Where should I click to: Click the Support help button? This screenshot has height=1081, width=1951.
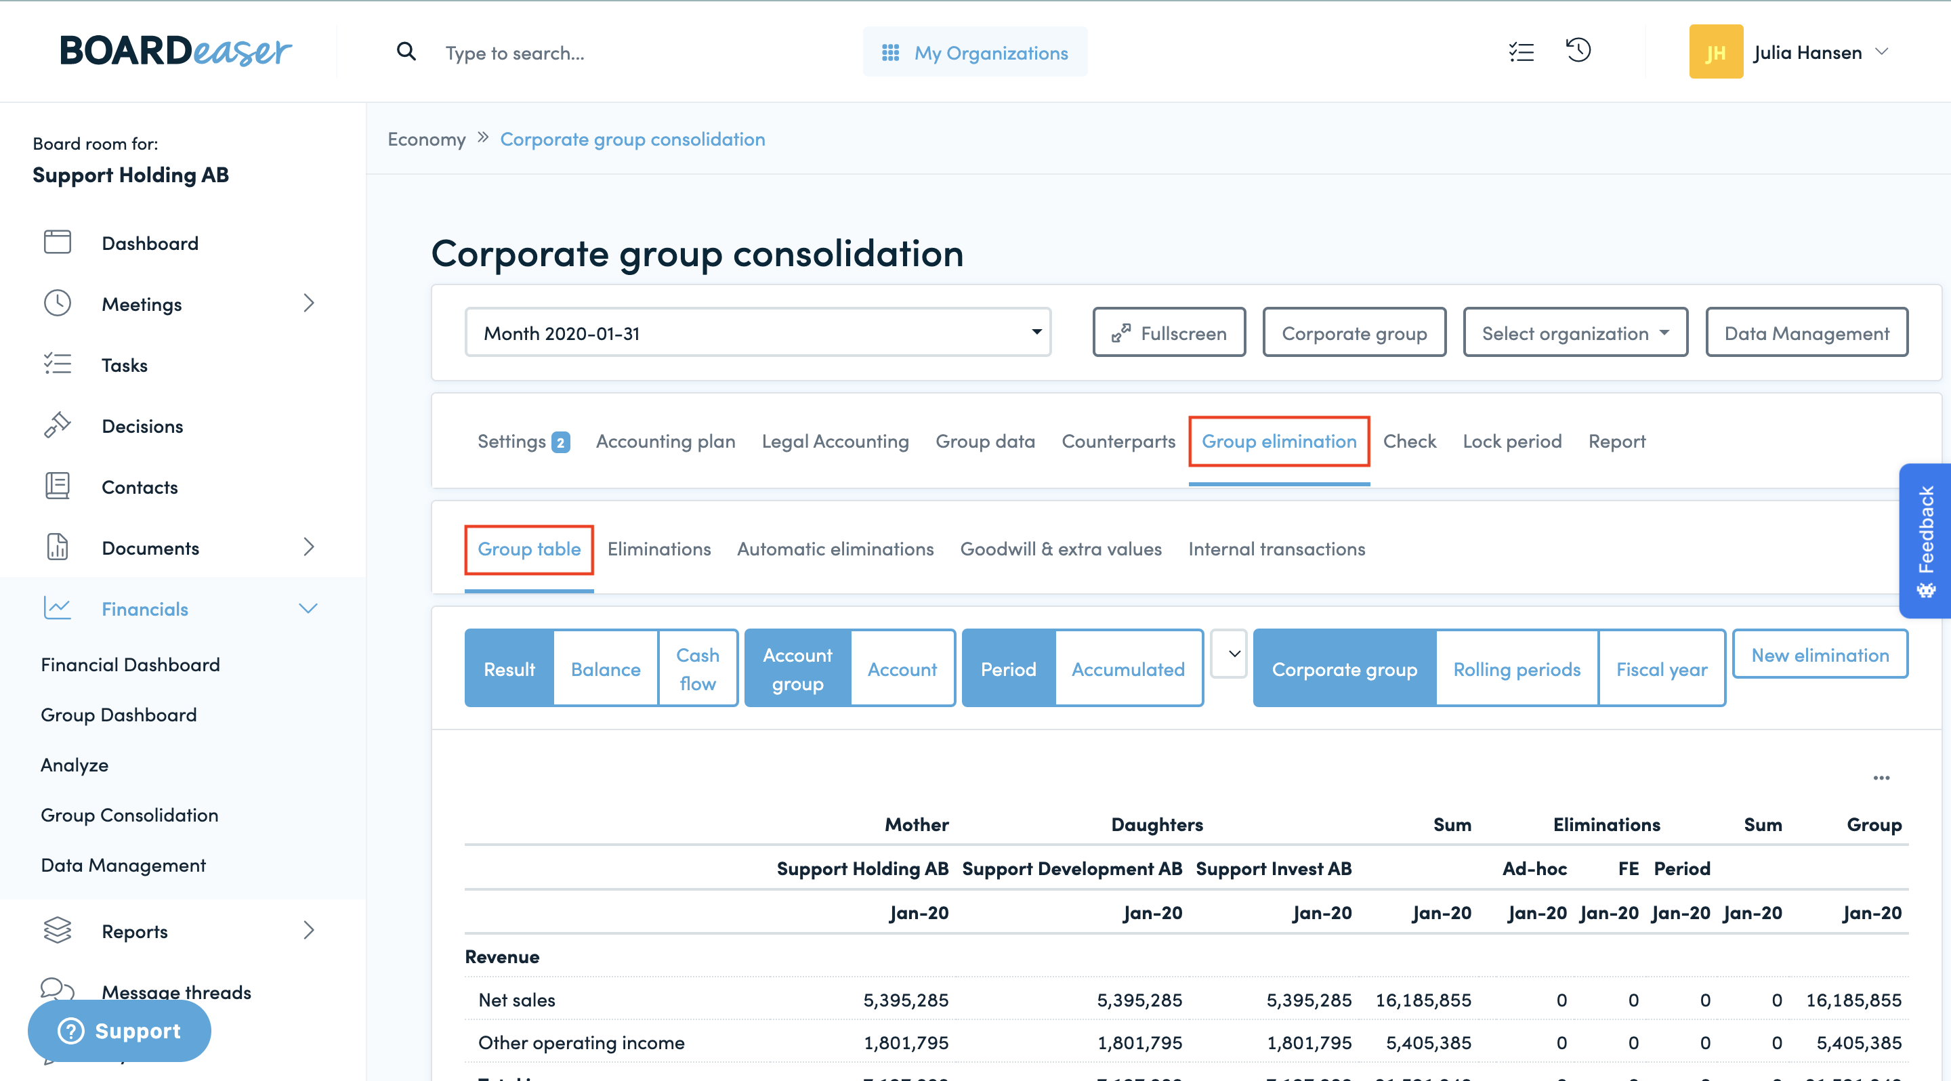click(x=120, y=1030)
